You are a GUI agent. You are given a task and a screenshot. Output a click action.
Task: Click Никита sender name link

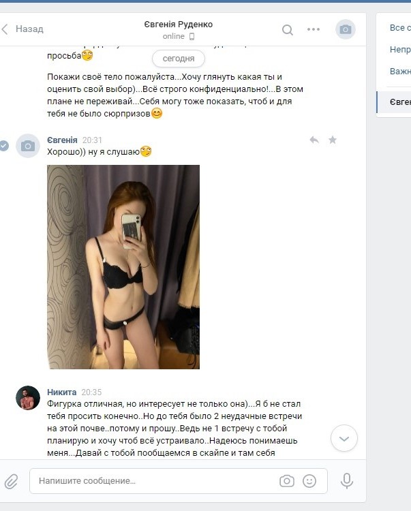[61, 392]
